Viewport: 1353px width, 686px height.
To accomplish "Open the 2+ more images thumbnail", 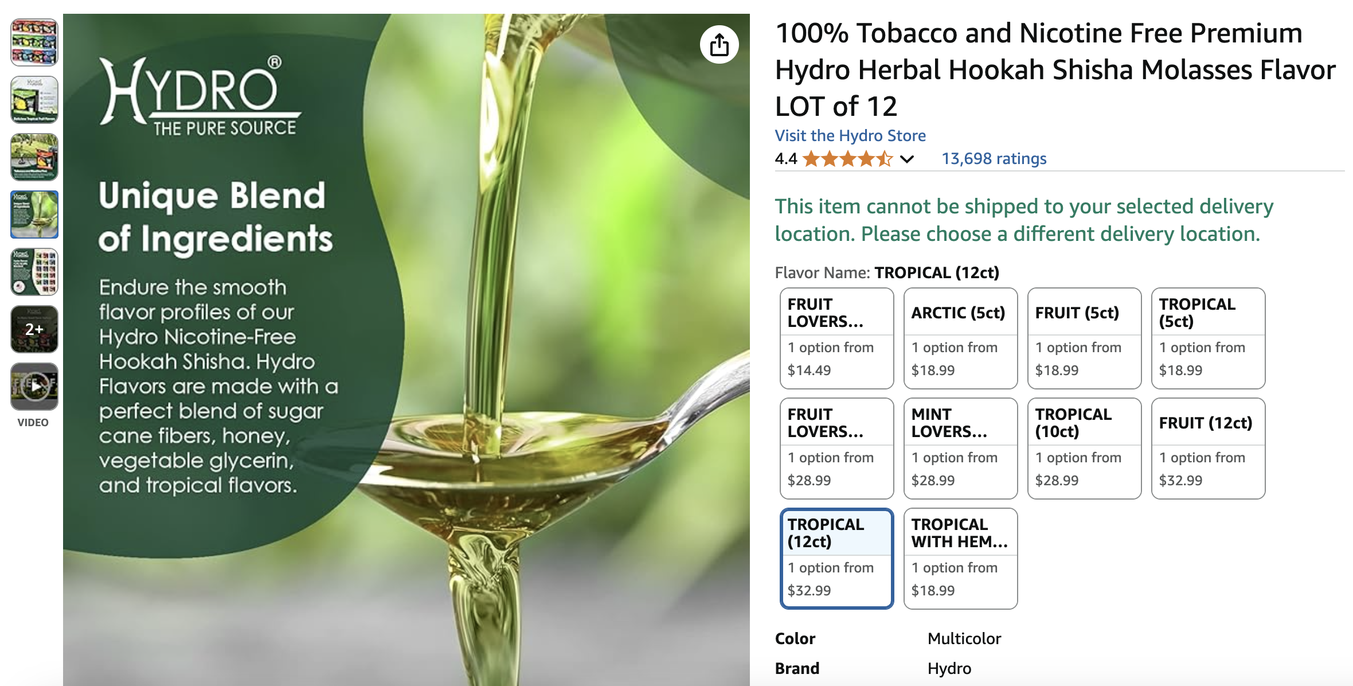I will point(34,329).
